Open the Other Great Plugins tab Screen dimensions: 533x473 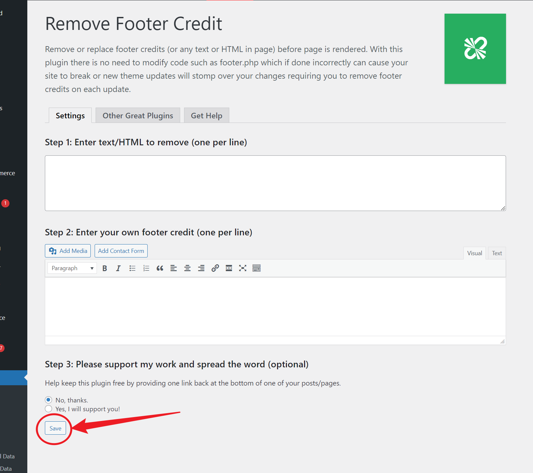click(138, 115)
